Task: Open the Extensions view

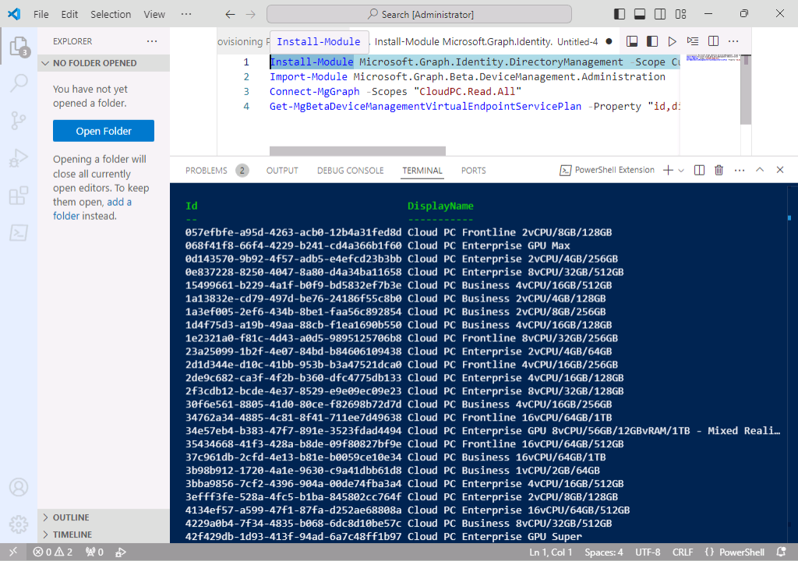Action: pos(19,196)
